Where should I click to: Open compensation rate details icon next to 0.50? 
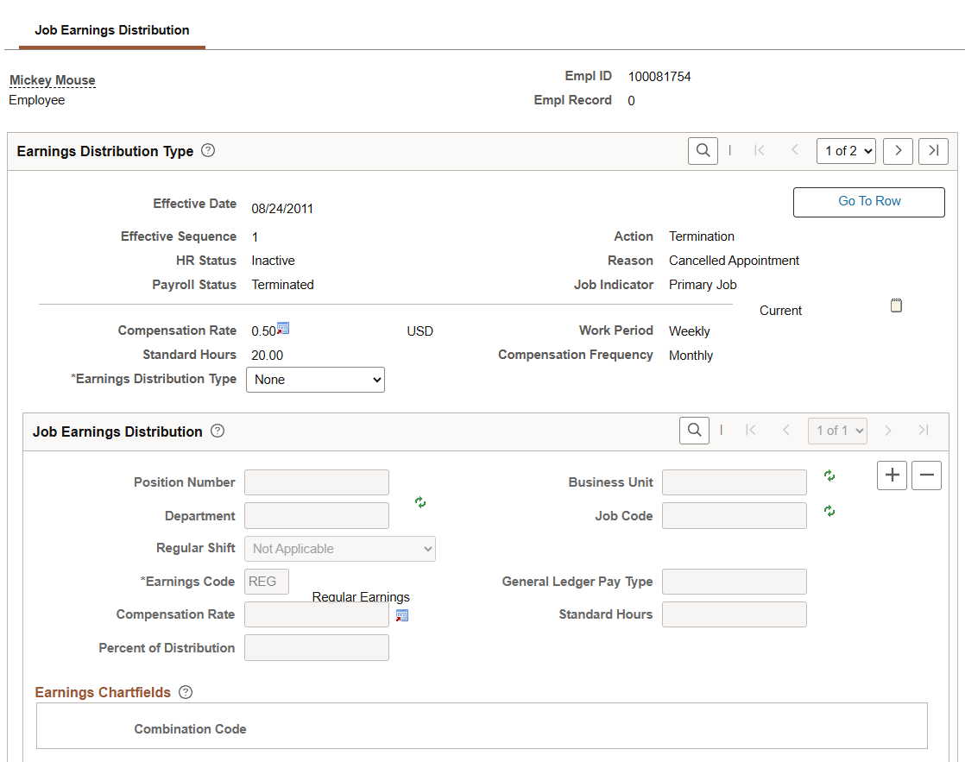click(283, 329)
